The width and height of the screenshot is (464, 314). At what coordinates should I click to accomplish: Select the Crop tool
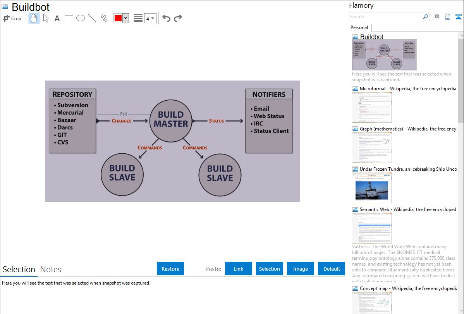click(x=12, y=18)
